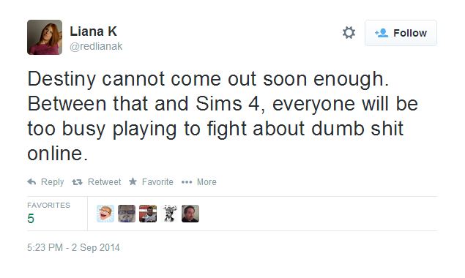Open the gear settings dropdown

[x=349, y=33]
